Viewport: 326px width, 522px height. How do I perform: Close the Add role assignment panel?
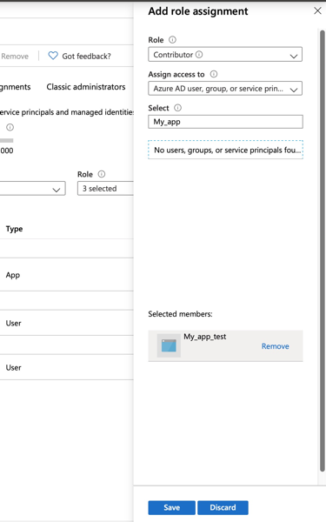click(317, 10)
